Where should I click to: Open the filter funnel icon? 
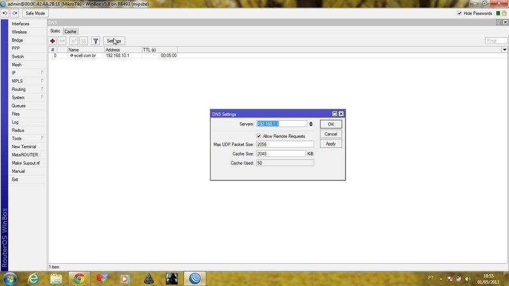click(x=95, y=41)
